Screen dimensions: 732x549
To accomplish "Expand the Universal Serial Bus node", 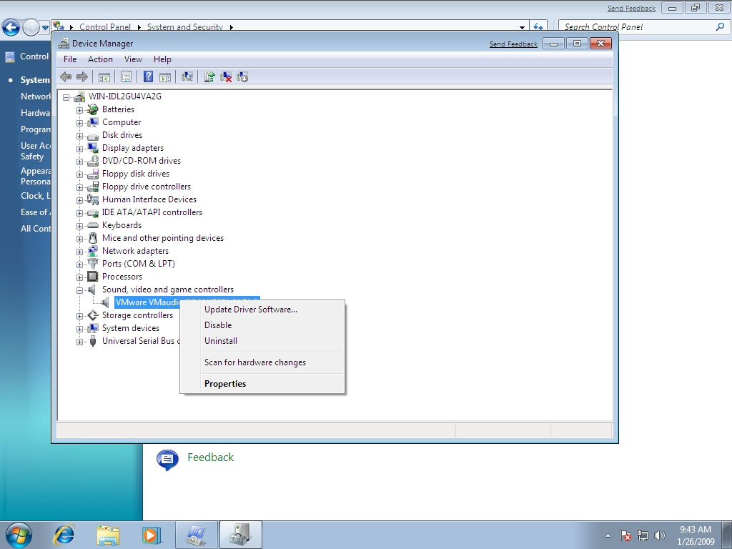I will [79, 342].
